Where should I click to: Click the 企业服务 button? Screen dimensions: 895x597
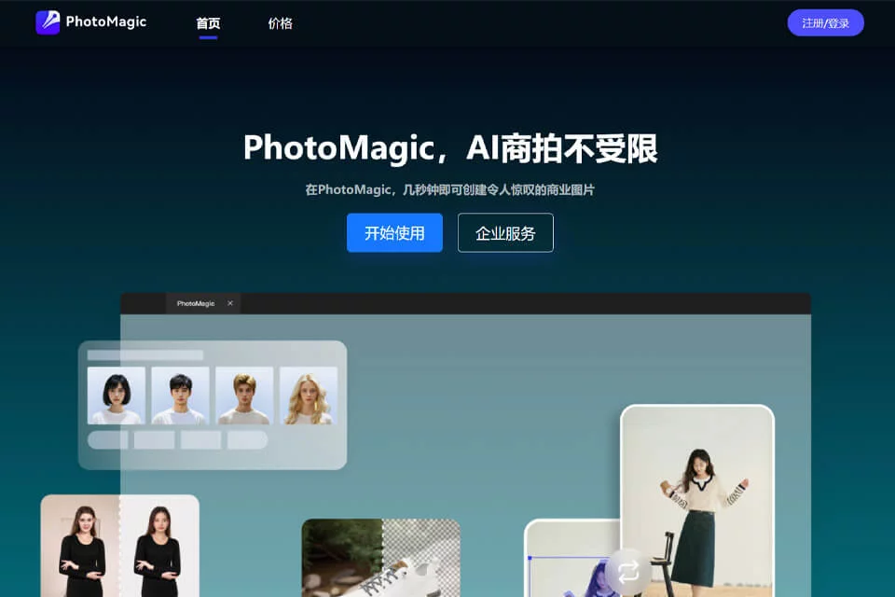[505, 232]
